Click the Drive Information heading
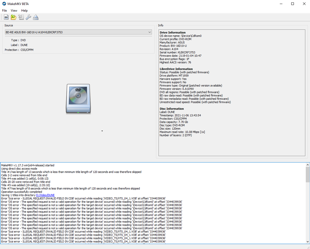 172,32
